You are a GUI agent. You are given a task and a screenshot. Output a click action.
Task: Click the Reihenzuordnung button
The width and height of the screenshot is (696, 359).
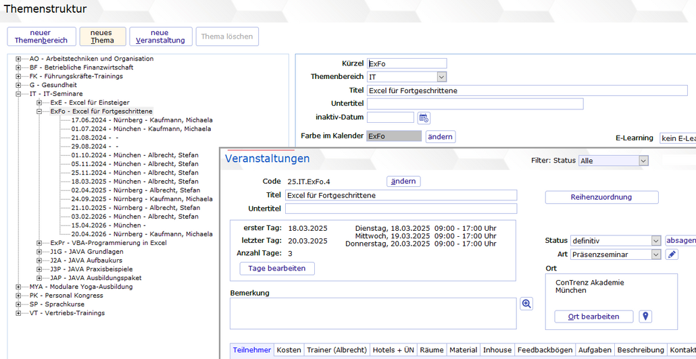601,197
